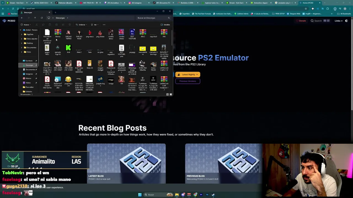Select the Brief Canje MCD WEDDING PDF
Screen dimensions: 353x198
79,67
